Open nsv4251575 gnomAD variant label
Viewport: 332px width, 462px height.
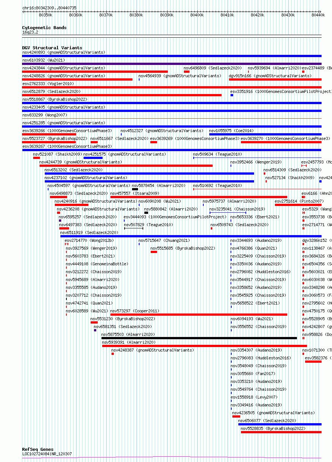[125, 154]
